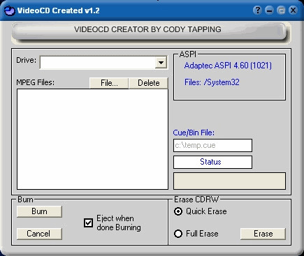The width and height of the screenshot is (304, 256).
Task: Click the Adaptec ASPI 4.60 (1021) text
Action: click(228, 66)
